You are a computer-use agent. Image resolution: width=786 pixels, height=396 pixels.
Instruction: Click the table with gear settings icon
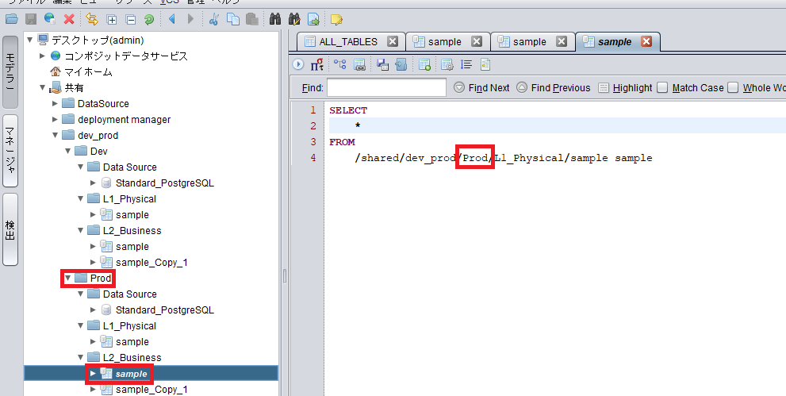coord(447,64)
